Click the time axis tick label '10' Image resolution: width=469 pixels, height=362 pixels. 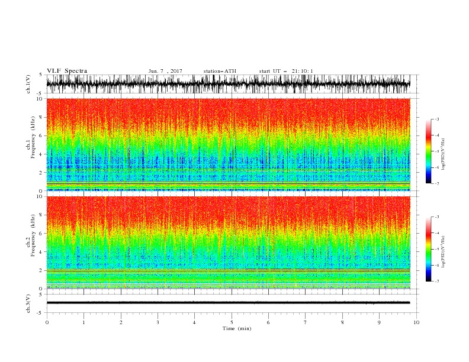click(x=416, y=322)
